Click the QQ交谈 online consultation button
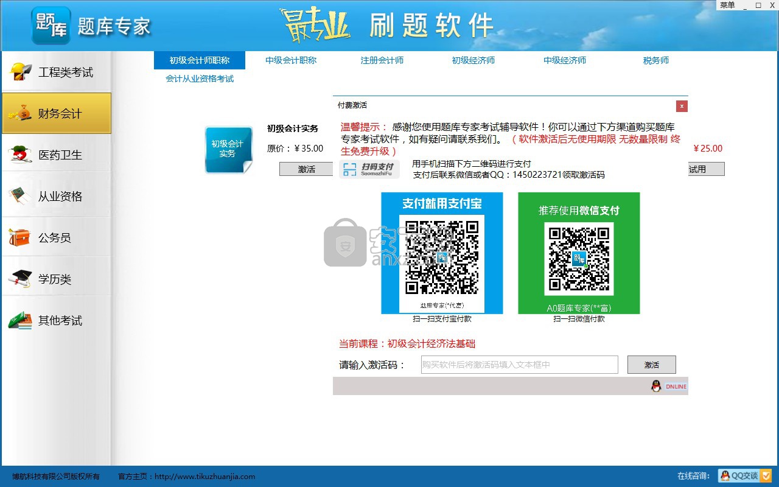Image resolution: width=779 pixels, height=487 pixels. [745, 475]
